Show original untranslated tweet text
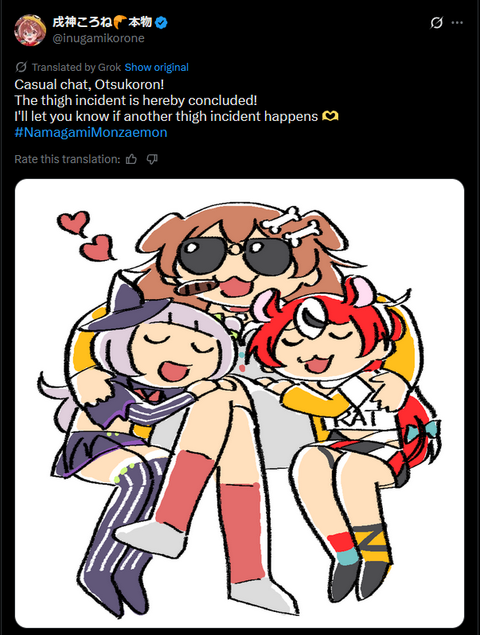This screenshot has width=480, height=635. point(156,67)
